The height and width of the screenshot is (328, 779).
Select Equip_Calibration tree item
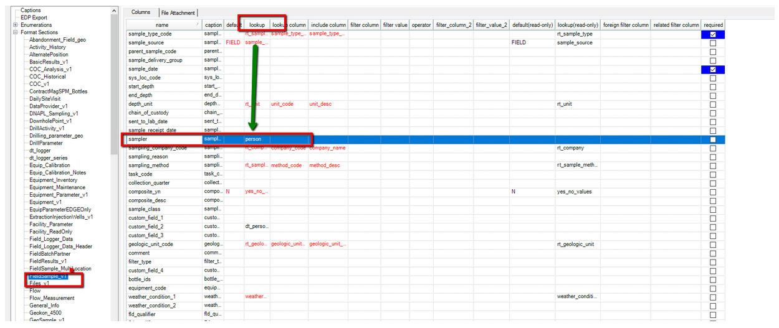[50, 166]
